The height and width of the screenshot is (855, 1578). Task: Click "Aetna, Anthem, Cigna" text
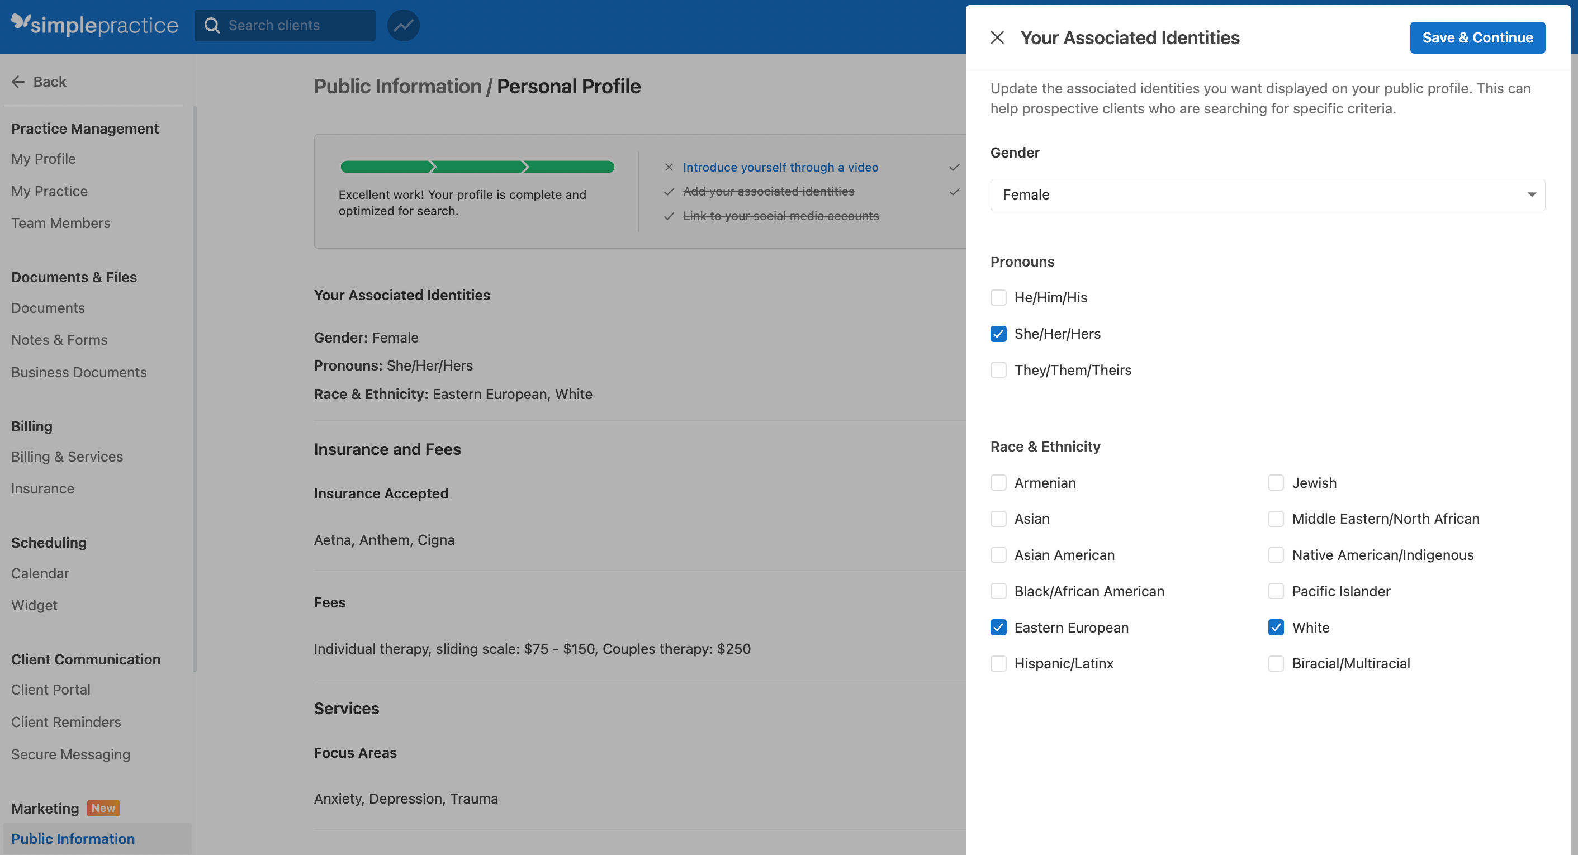384,540
